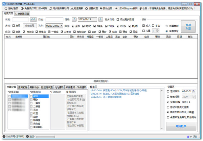Sync server time via 同步服务器时间
The image size is (203, 141).
click(59, 8)
